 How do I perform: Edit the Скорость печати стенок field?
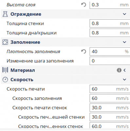110,108
